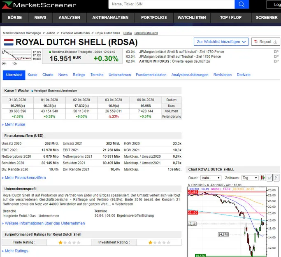Open the Zeitraum Tag dropdown
This screenshot has width=281, height=257.
[250, 178]
